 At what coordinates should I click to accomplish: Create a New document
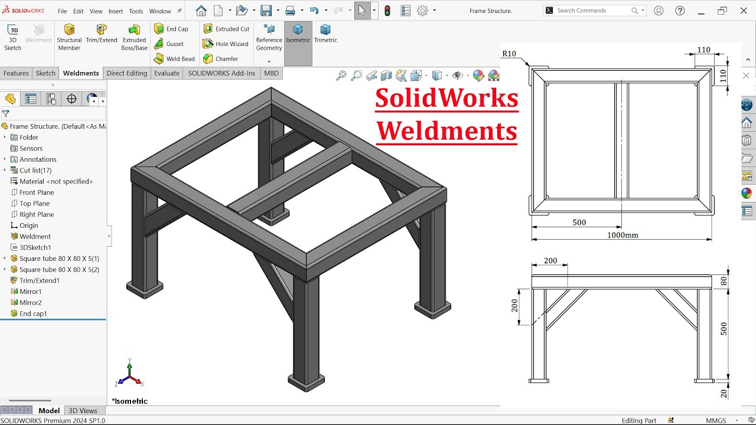pos(219,11)
